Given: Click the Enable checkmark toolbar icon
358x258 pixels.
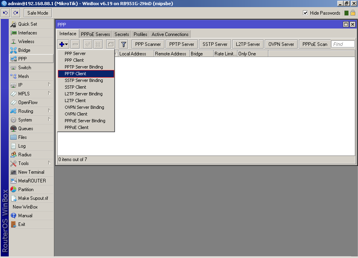Looking at the screenshot, I should [88, 44].
